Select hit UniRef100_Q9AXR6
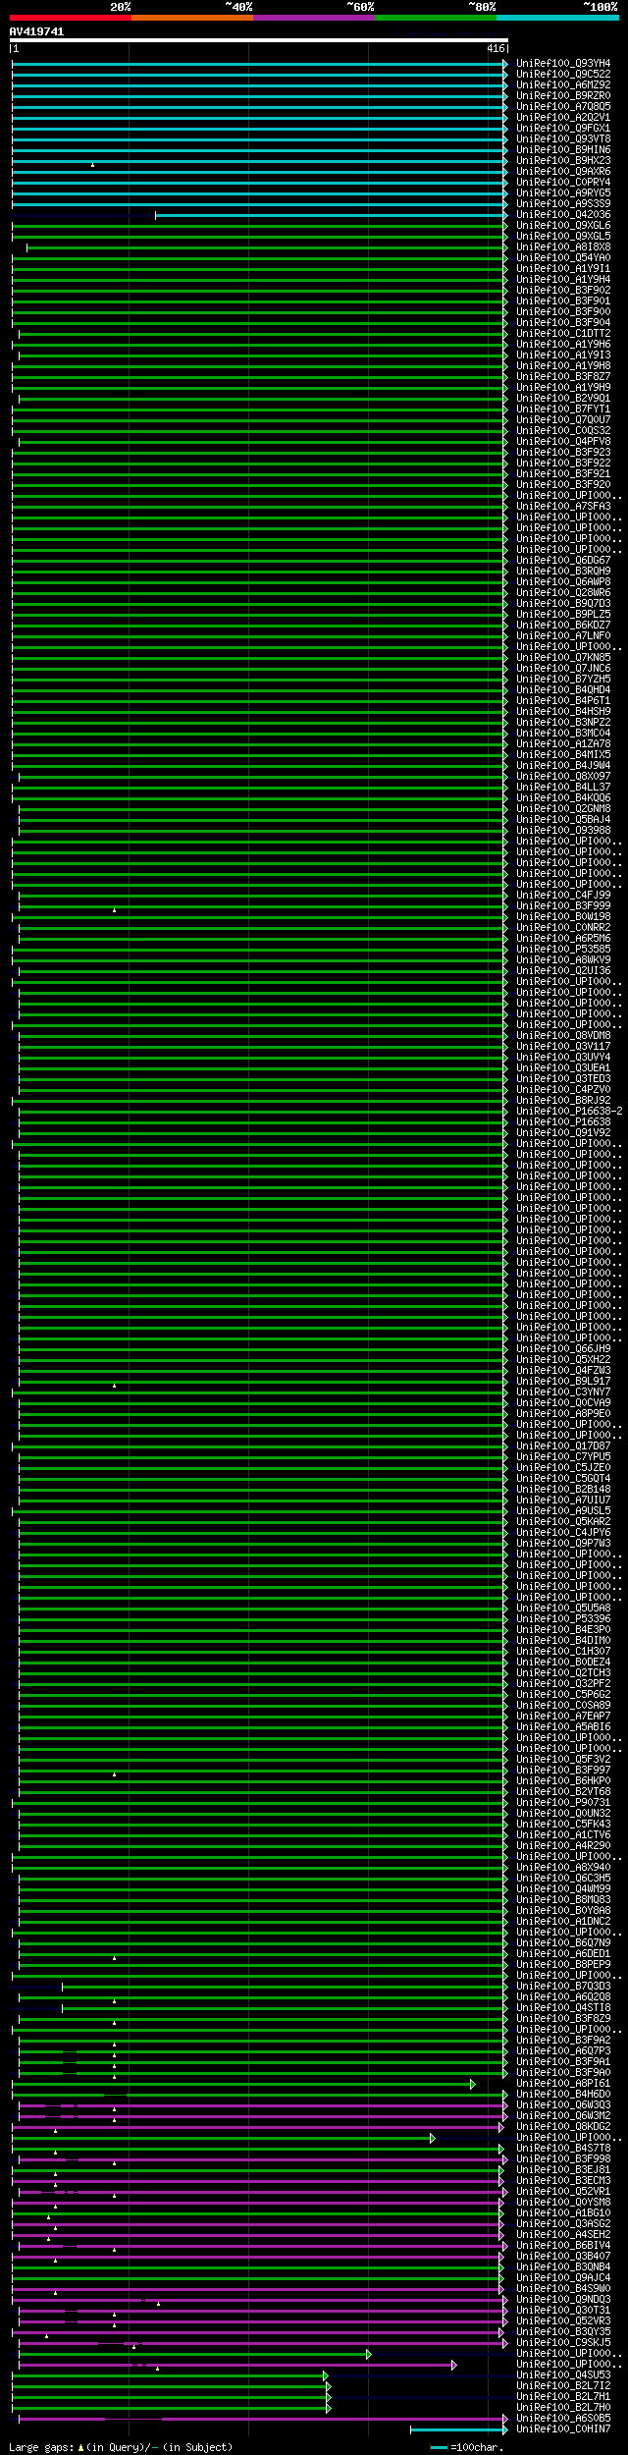 [x=563, y=172]
